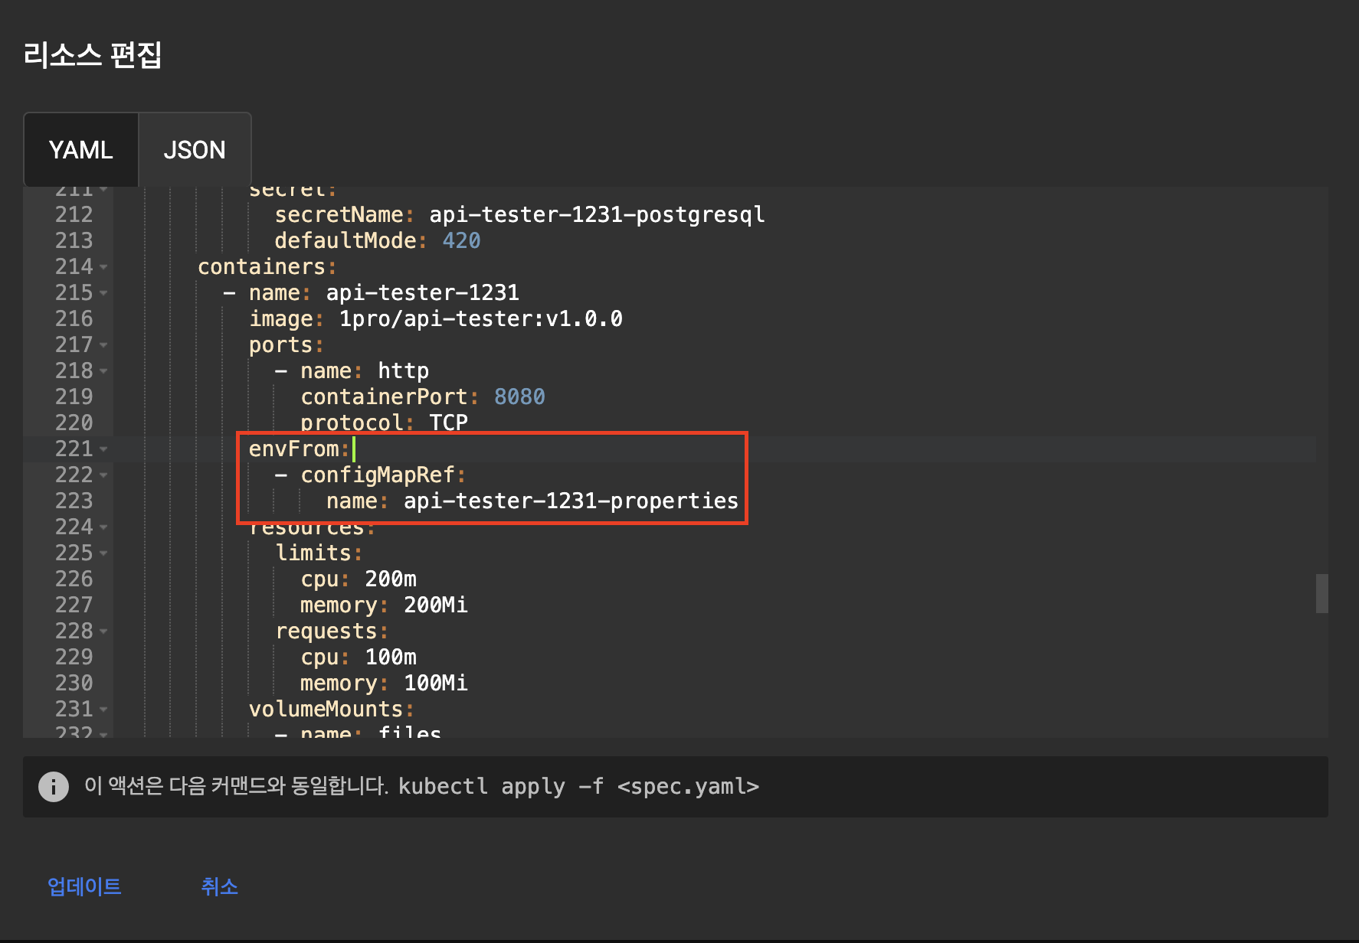Click value api-tester-1231-properties
This screenshot has height=943, width=1359.
pos(571,501)
